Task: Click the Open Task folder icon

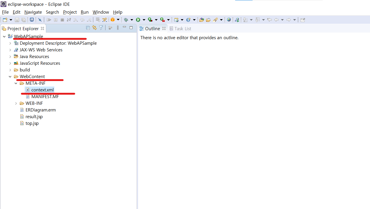Action: (x=208, y=20)
